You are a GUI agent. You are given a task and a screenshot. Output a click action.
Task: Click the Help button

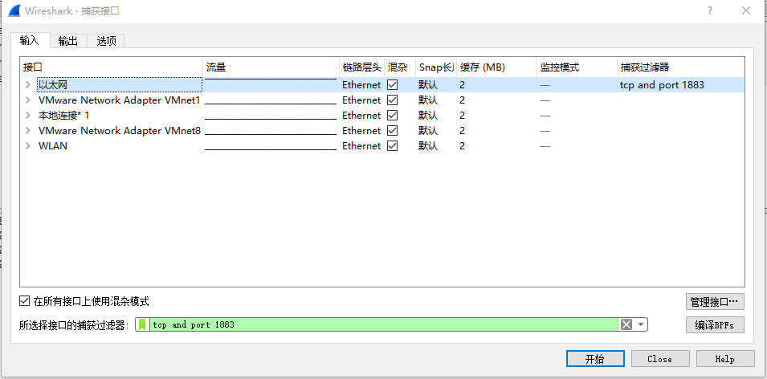(x=725, y=359)
